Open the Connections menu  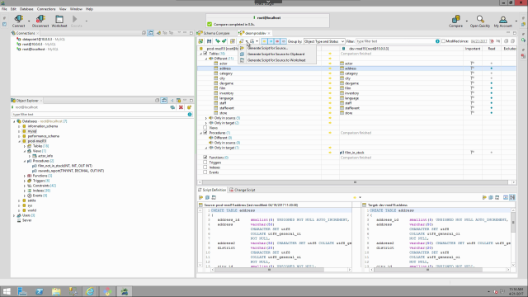(46, 9)
